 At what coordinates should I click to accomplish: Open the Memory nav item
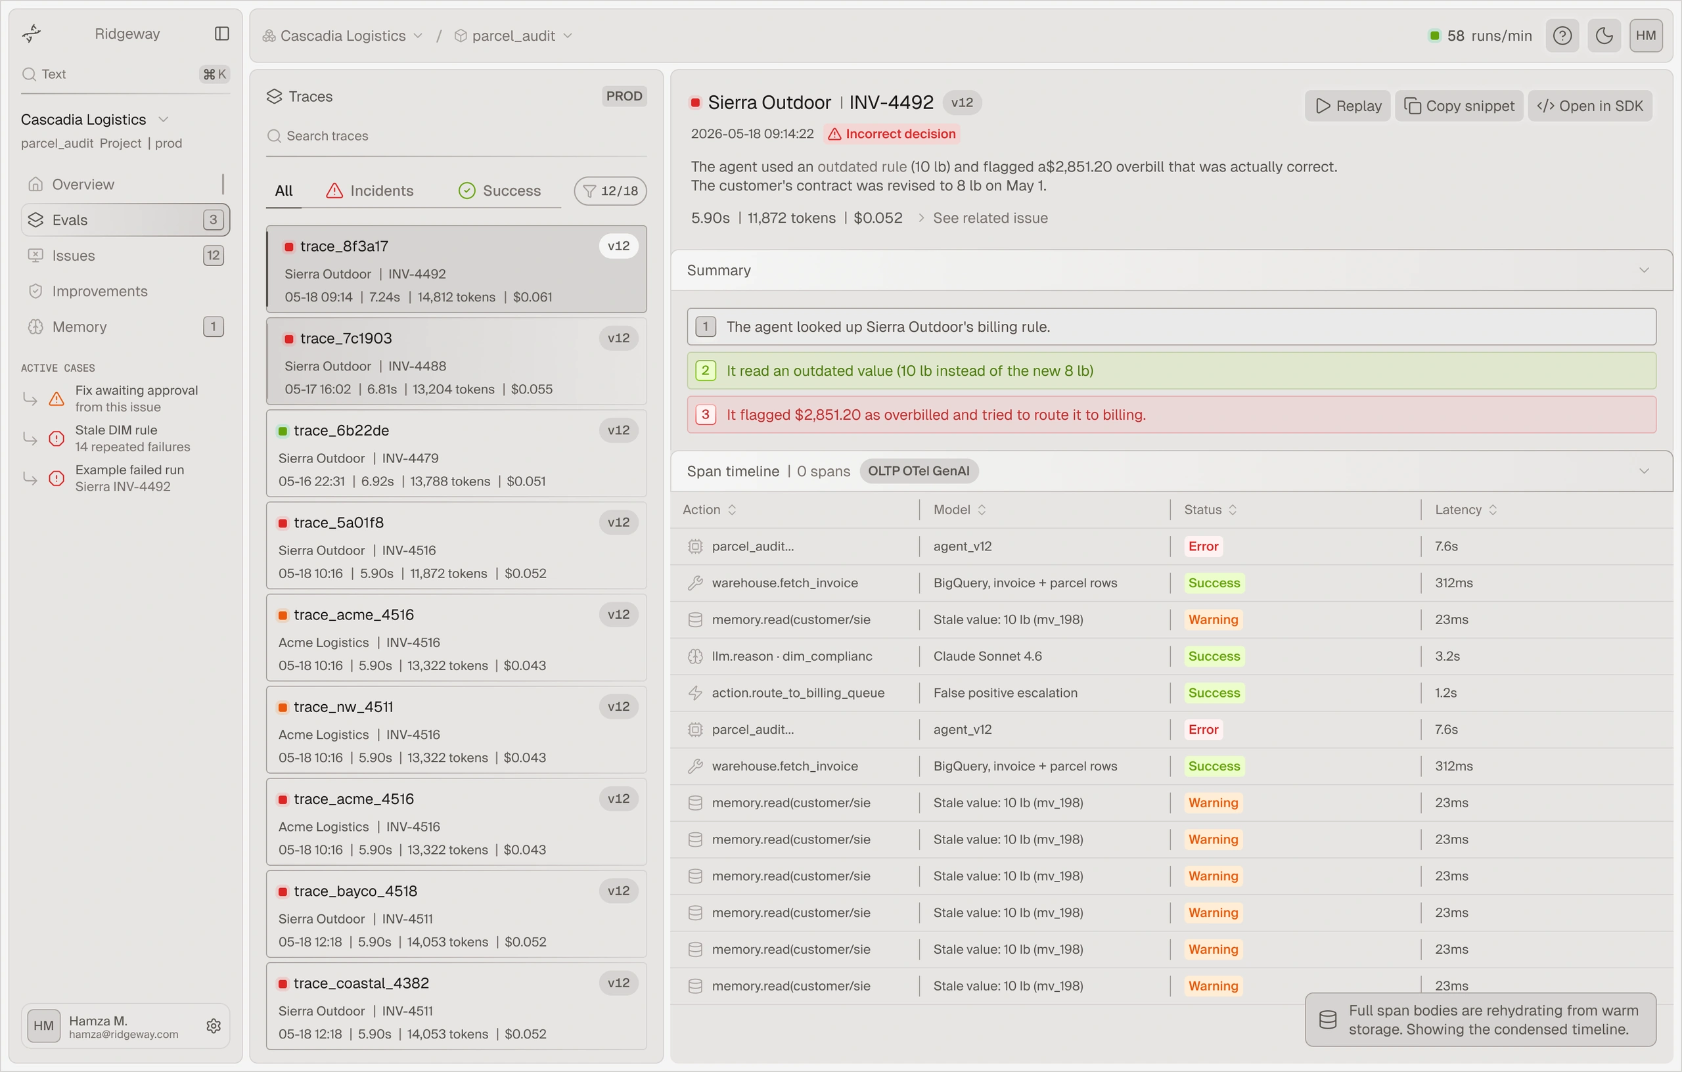(125, 327)
